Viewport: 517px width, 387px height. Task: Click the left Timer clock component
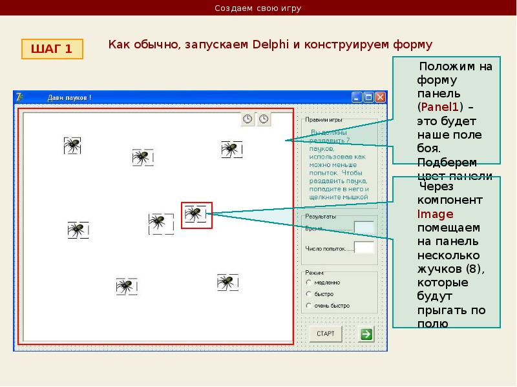coord(248,119)
